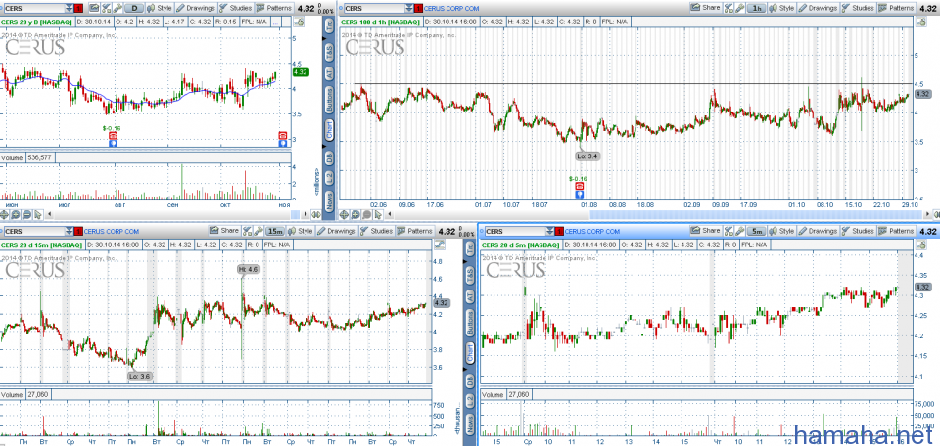Expand the symbol dropdown of the daily chart
940x446 pixels.
tap(70, 9)
